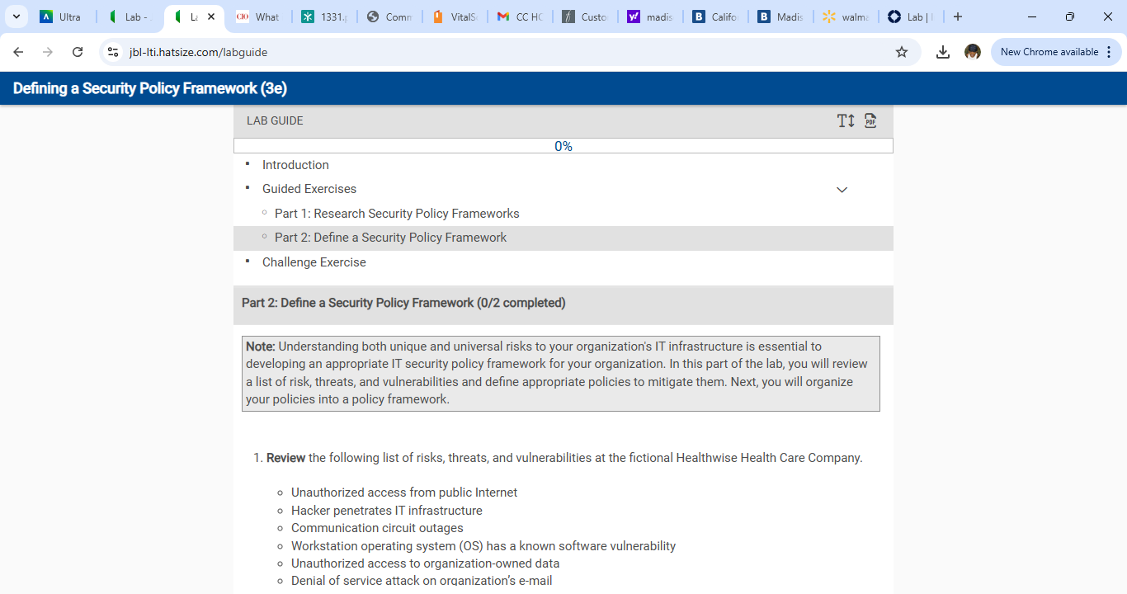
Task: Click 'Hacker penetrates IT infrastructure' item
Action: pyautogui.click(x=387, y=511)
